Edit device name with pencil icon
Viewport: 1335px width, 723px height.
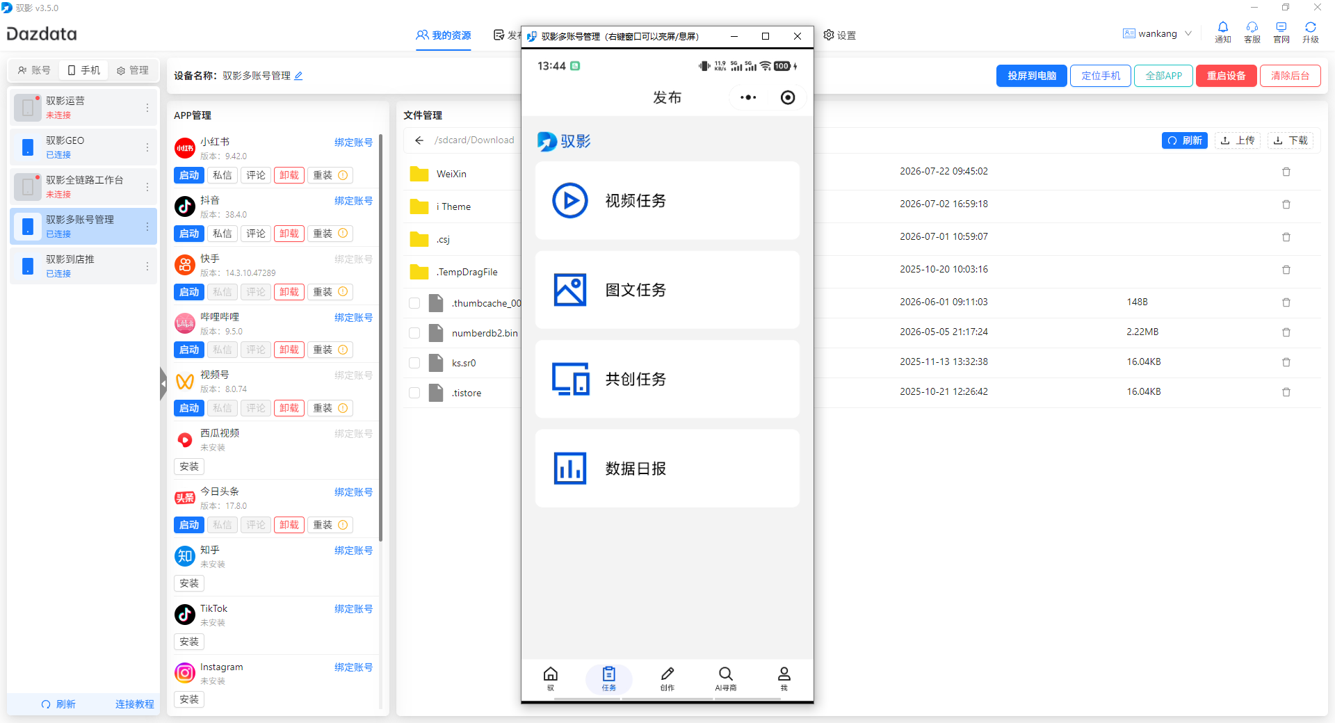click(298, 76)
